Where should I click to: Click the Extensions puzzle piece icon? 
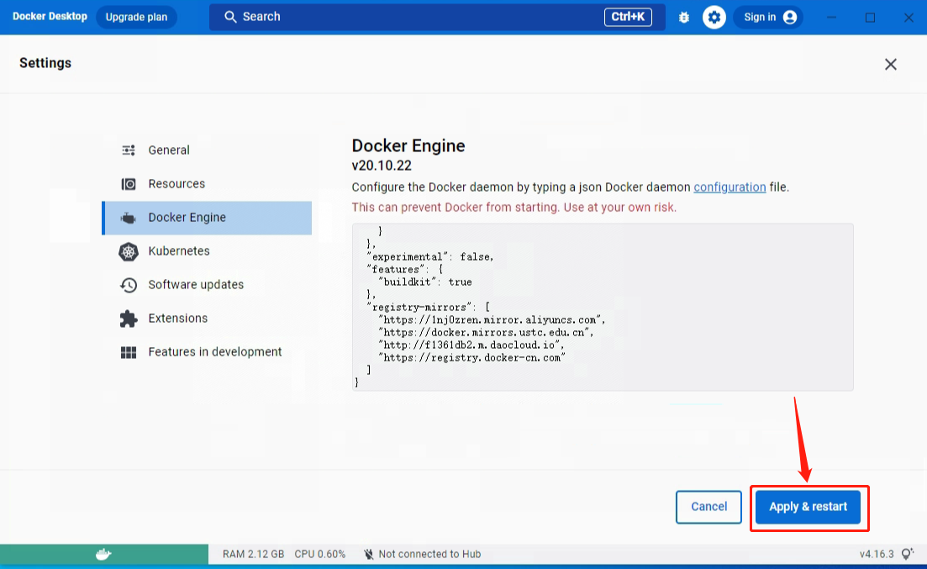pos(129,319)
